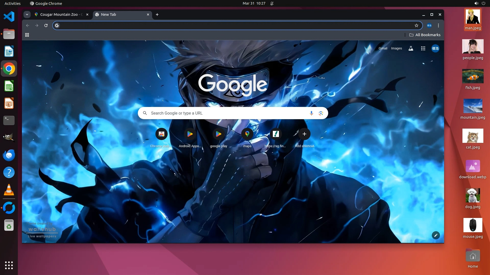This screenshot has width=490, height=275.
Task: Open the tab search dropdown arrow
Action: coord(27,15)
